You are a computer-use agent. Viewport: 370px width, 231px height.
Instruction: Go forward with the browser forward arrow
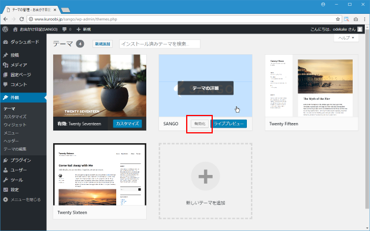[13, 19]
